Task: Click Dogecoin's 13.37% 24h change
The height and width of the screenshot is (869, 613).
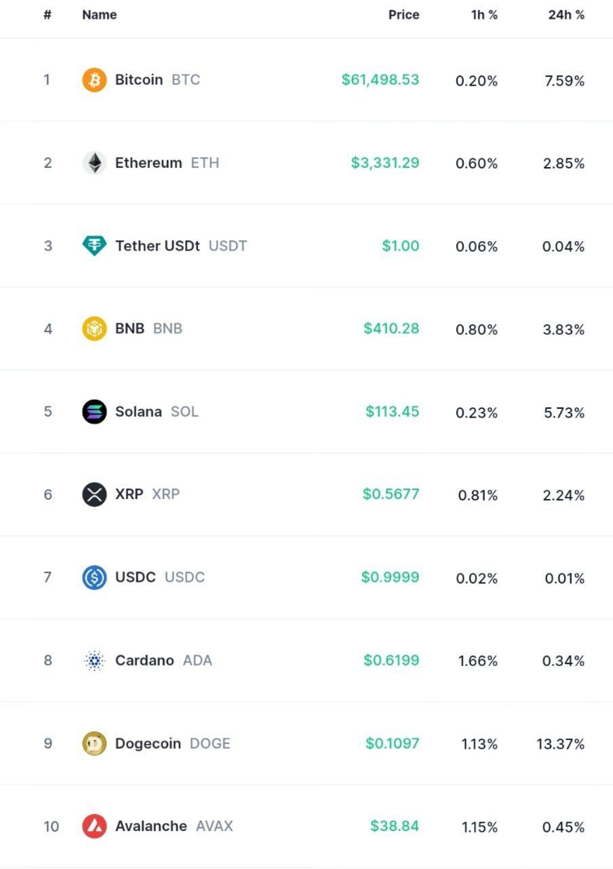Action: click(560, 744)
